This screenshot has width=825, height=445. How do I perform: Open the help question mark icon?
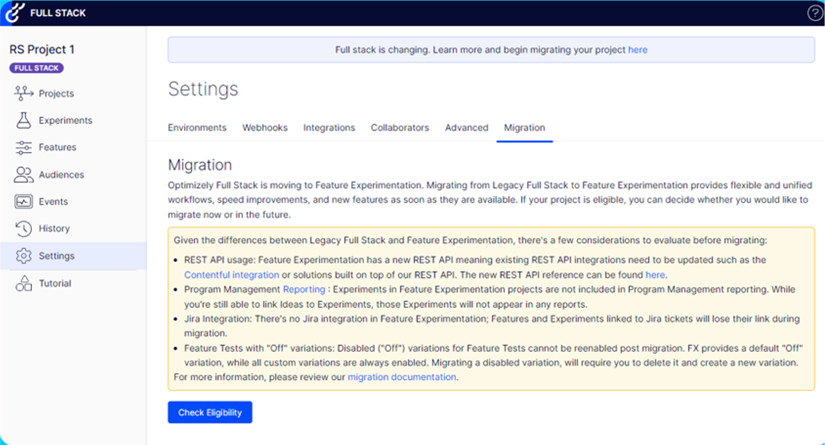(815, 13)
